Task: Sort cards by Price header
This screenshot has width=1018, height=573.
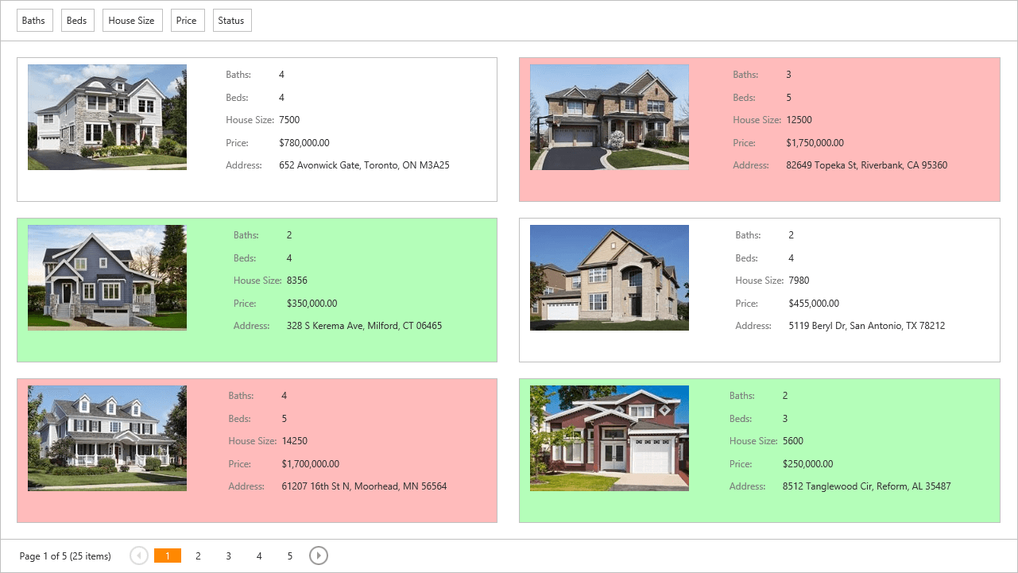Action: (x=187, y=21)
